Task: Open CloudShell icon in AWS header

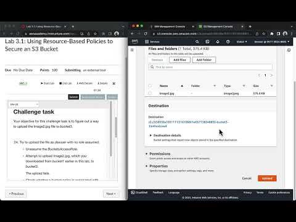Action: (x=207, y=42)
